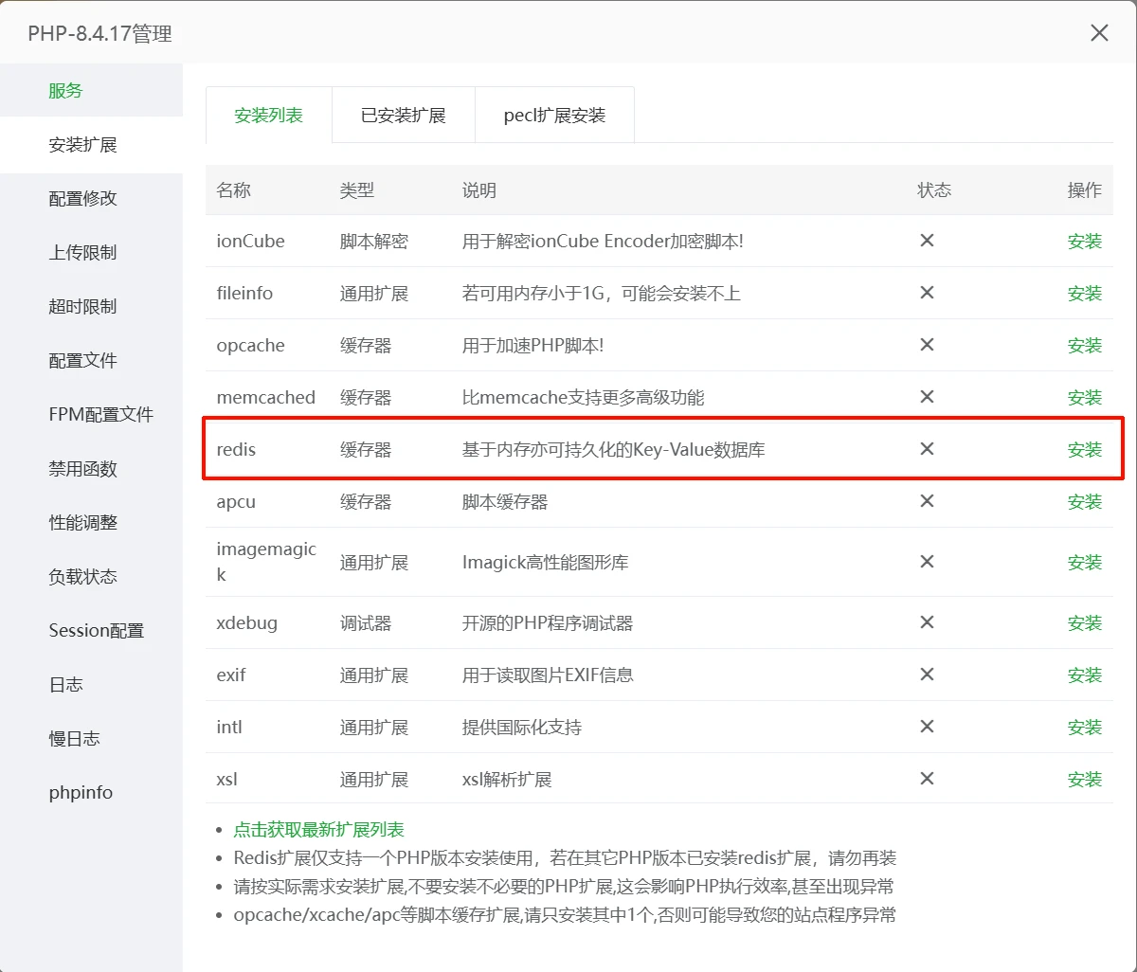Select 禁用函数 from the sidebar
1137x972 pixels.
[x=82, y=469]
